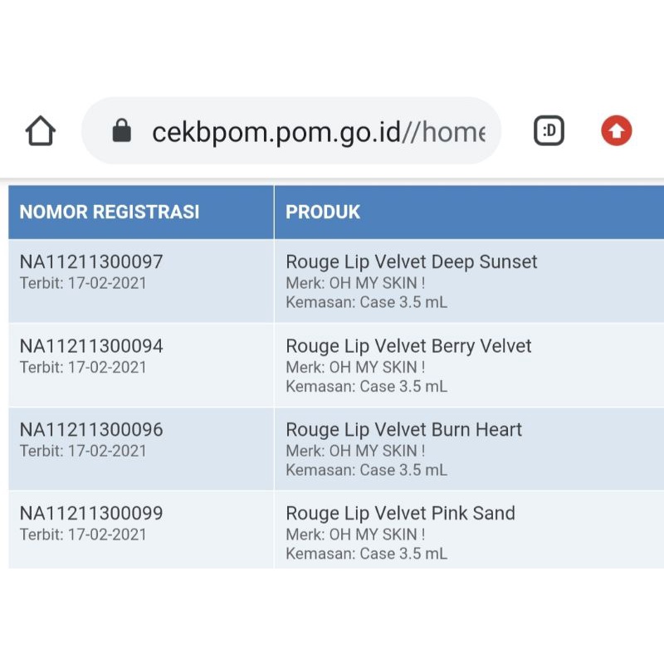664x664 pixels.
Task: Click Kemasan text in Pink Sand row
Action: click(366, 554)
